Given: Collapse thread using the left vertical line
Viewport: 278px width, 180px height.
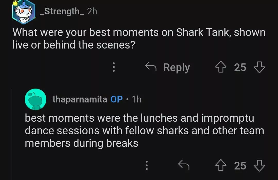Looking at the screenshot, I should point(12,134).
